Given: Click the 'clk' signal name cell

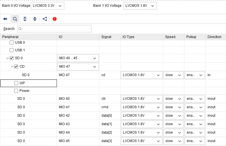Looking at the screenshot, I should (110, 99).
